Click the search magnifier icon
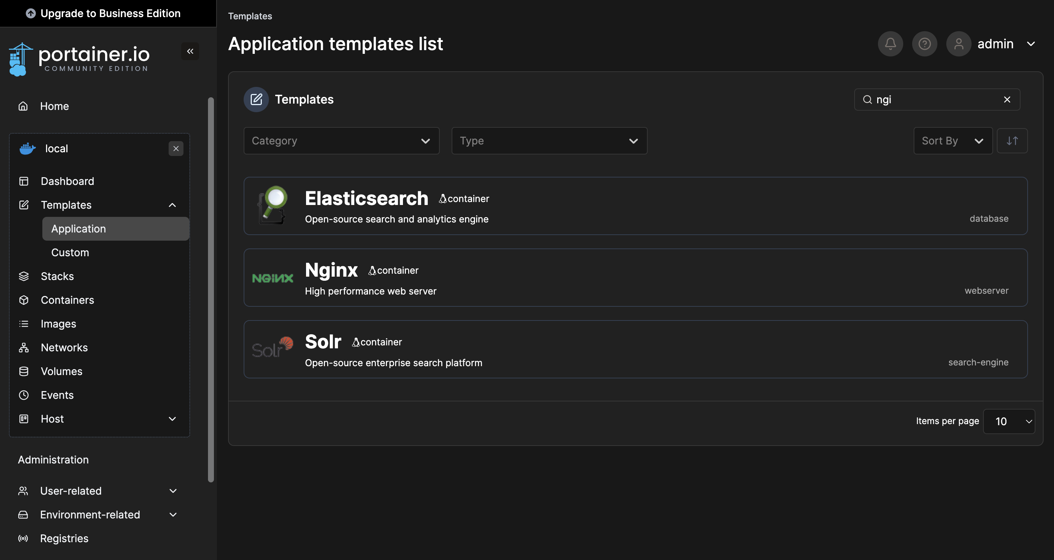The width and height of the screenshot is (1054, 560). click(867, 100)
